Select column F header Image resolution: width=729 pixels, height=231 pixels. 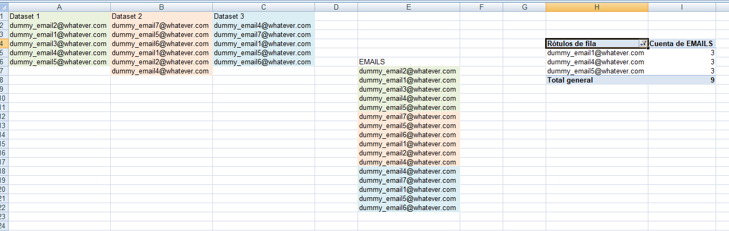tap(481, 6)
